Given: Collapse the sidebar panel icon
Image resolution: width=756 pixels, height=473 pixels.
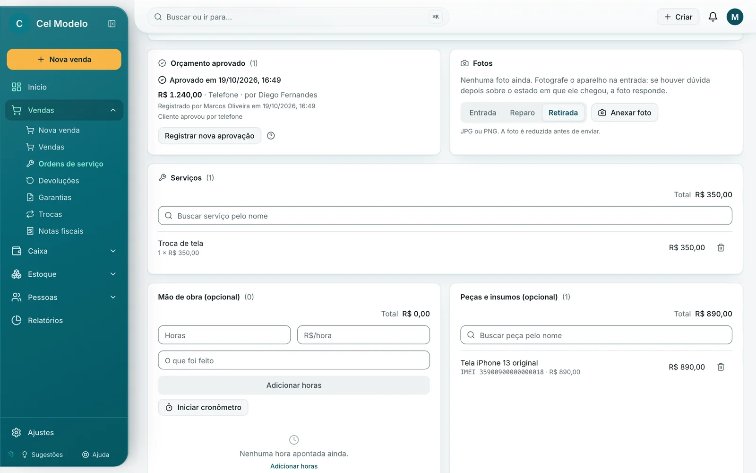Looking at the screenshot, I should click(x=112, y=24).
